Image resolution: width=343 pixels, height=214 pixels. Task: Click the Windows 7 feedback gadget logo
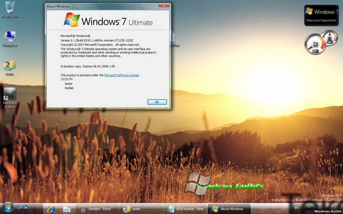(x=309, y=11)
